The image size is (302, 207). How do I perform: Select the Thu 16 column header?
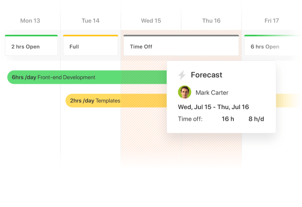point(211,20)
